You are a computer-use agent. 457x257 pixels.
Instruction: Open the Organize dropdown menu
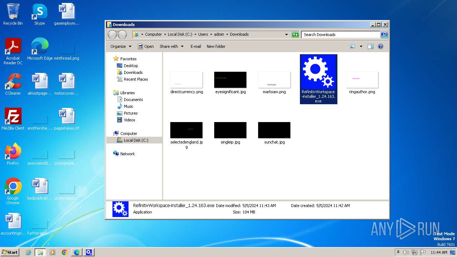121,46
